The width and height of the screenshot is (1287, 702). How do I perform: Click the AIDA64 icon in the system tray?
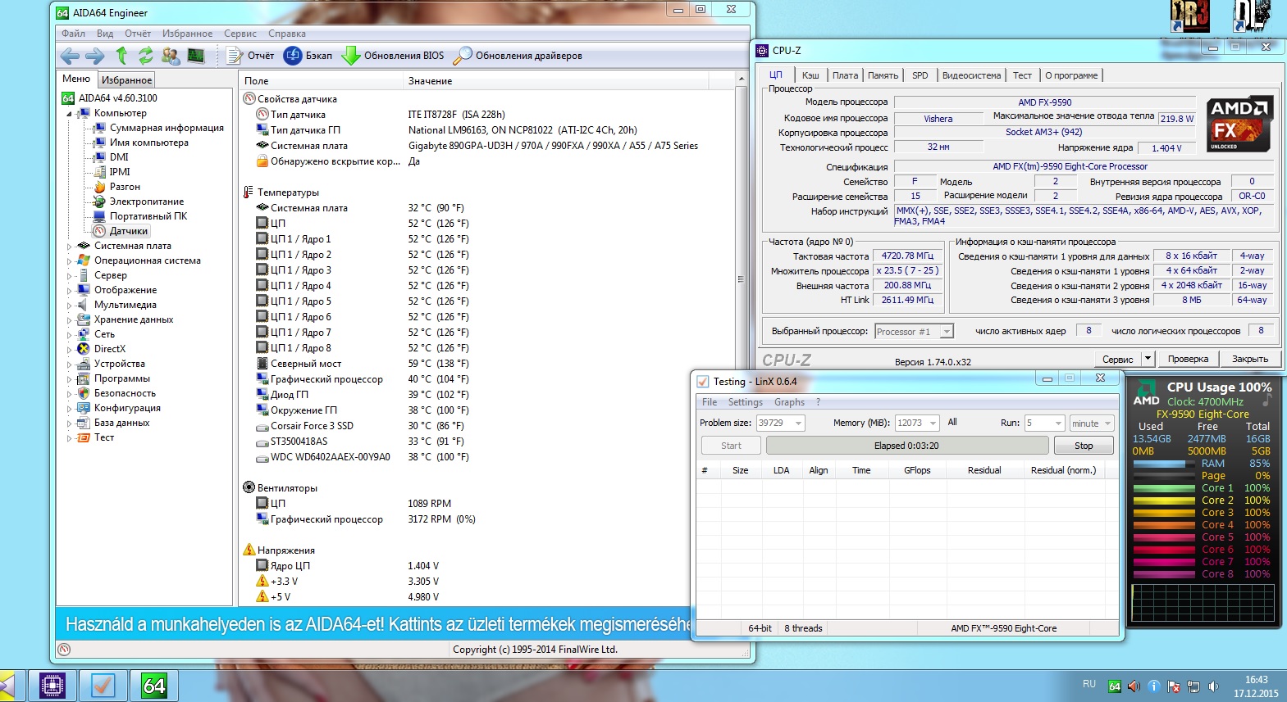pyautogui.click(x=1115, y=686)
